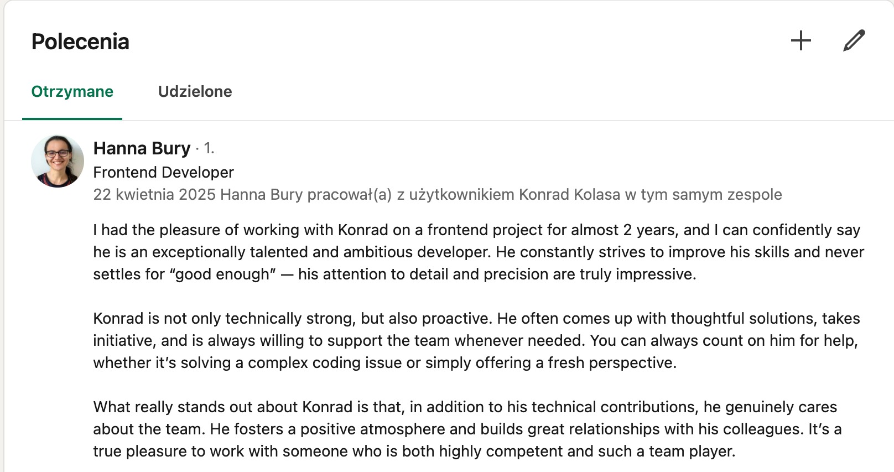The image size is (894, 472).
Task: Click the line 'initiative, and is always willing'
Action: [475, 341]
